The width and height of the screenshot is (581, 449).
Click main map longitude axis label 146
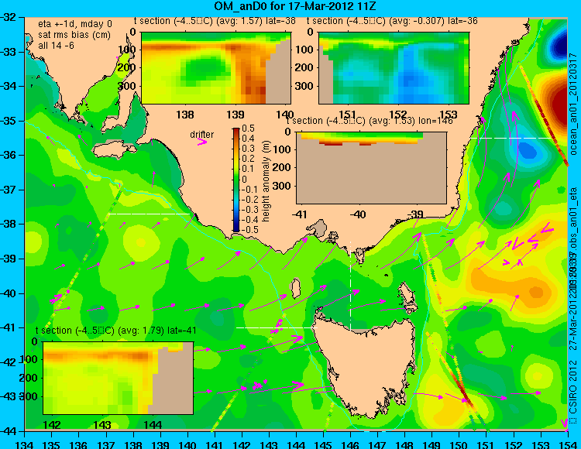[350, 444]
